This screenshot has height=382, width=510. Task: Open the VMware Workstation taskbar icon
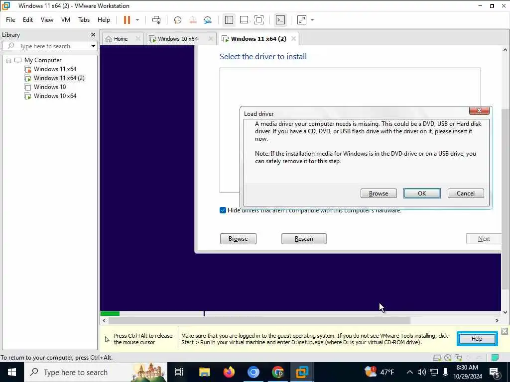click(302, 372)
